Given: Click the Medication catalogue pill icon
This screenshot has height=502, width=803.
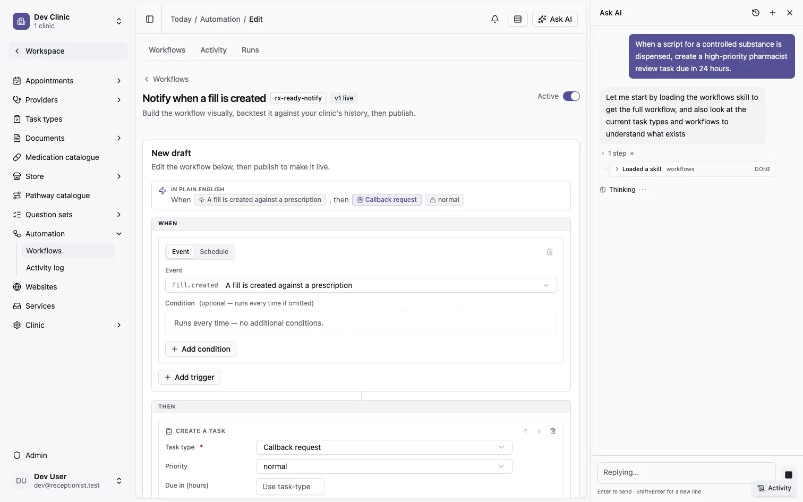Looking at the screenshot, I should [x=17, y=157].
